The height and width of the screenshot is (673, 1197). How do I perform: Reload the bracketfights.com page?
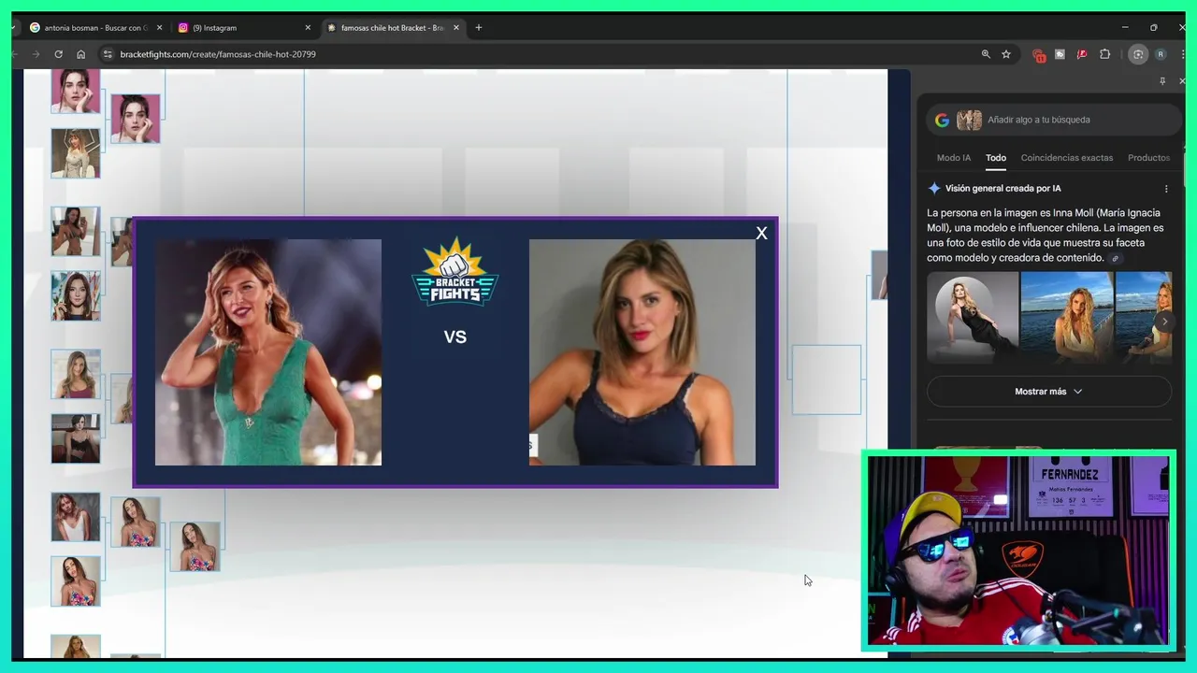58,54
